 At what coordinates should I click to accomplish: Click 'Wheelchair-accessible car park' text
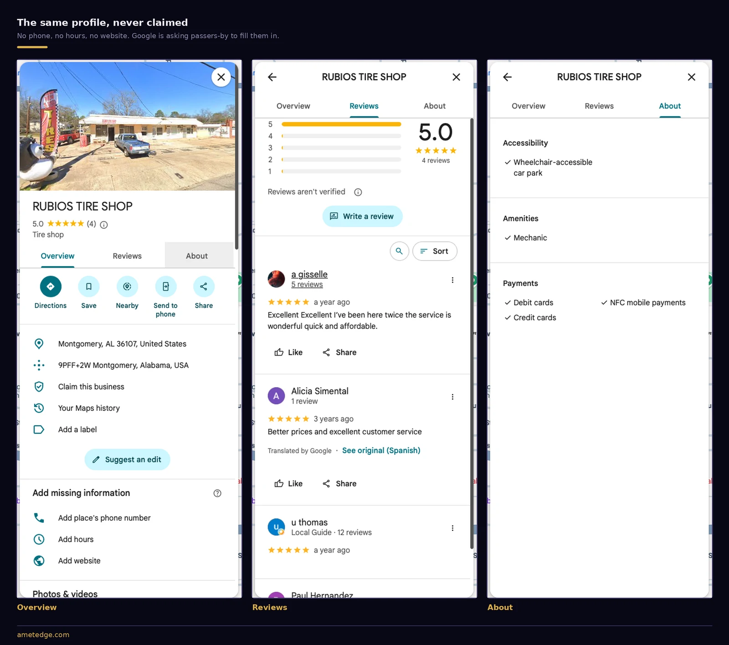(553, 168)
